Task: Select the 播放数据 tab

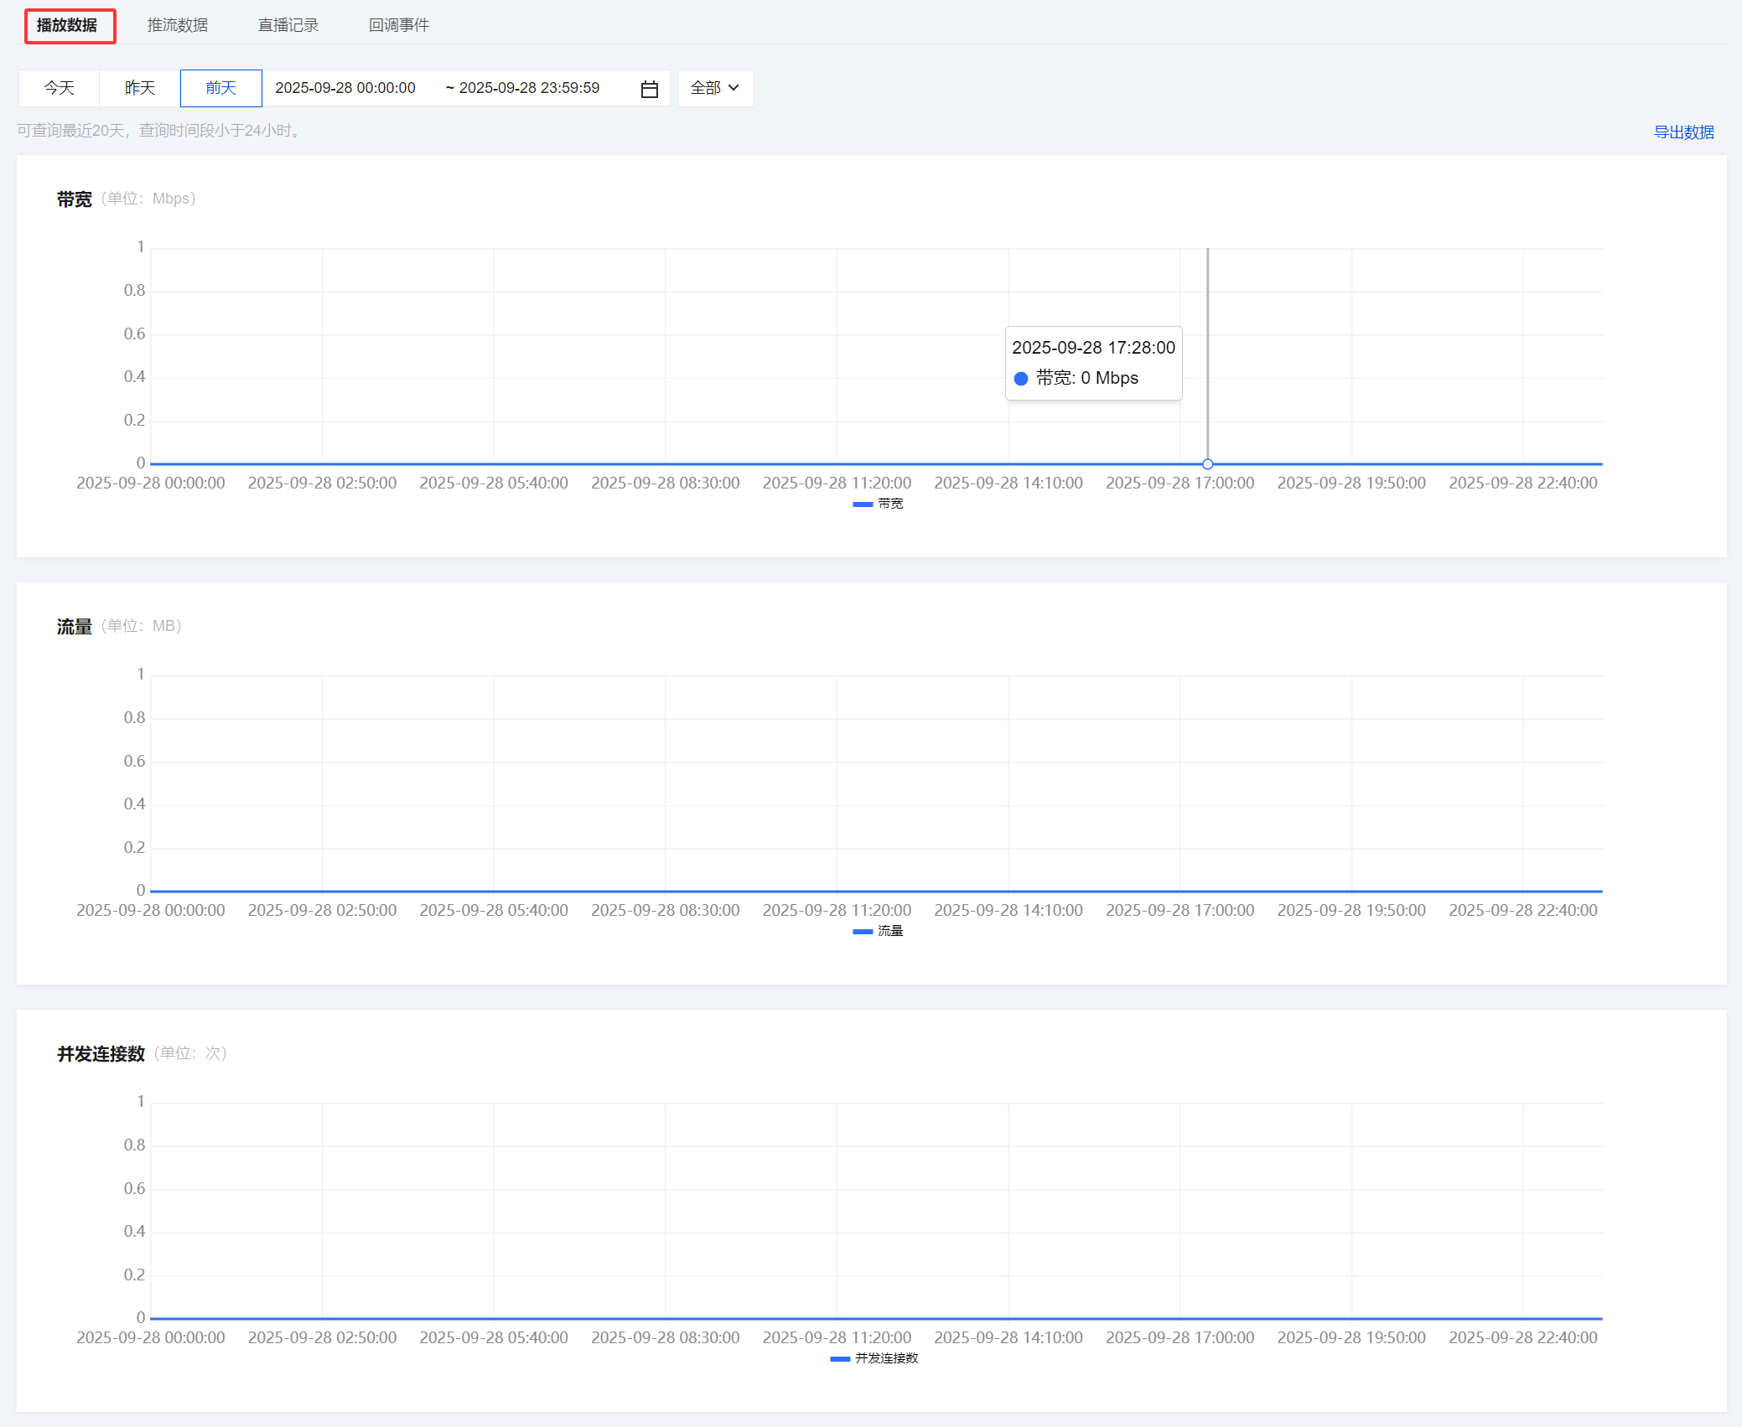Action: 68,25
